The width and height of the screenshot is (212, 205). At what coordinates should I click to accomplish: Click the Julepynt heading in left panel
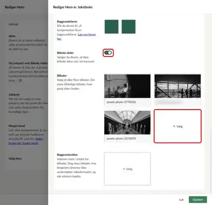(14, 95)
